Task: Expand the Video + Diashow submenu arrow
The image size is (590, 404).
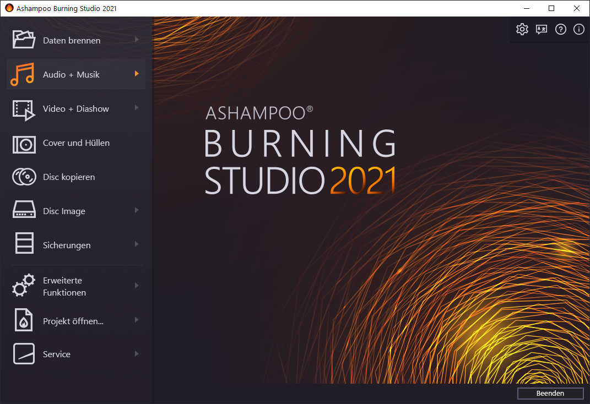Action: coord(137,108)
